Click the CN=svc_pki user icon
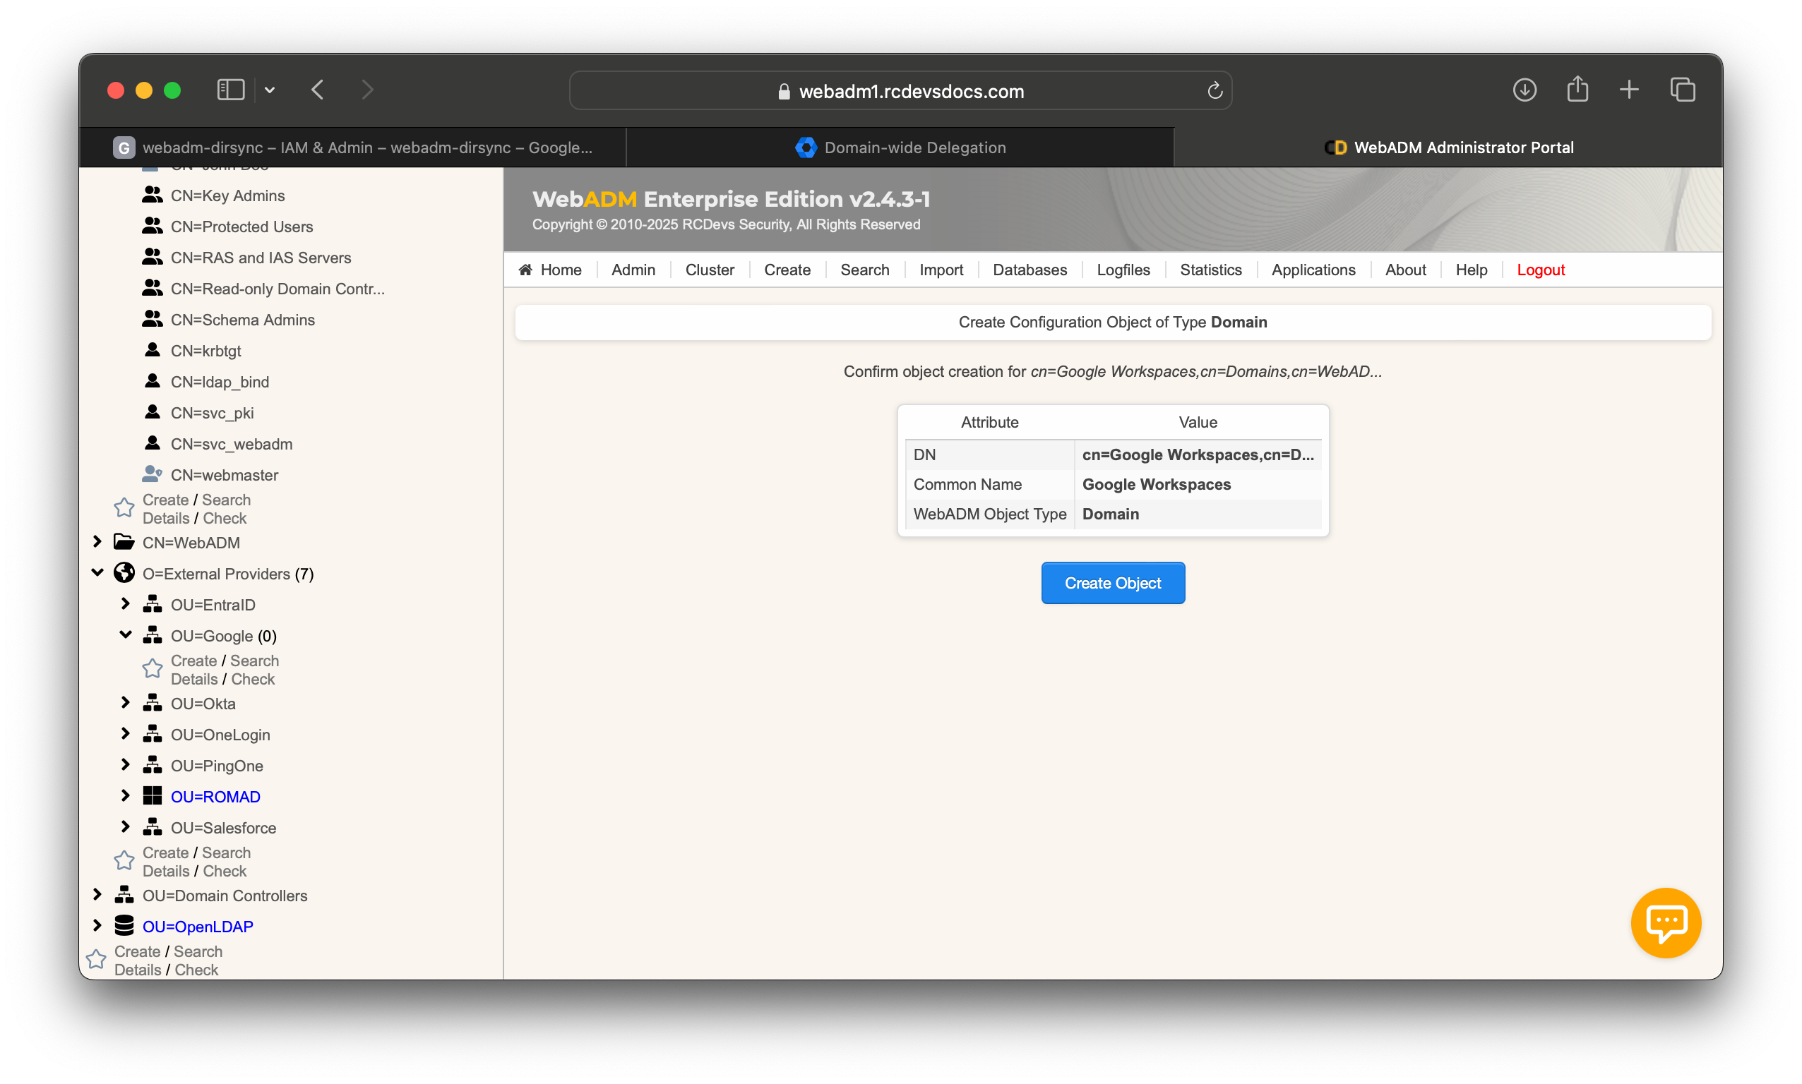Viewport: 1802px width, 1084px height. click(152, 412)
